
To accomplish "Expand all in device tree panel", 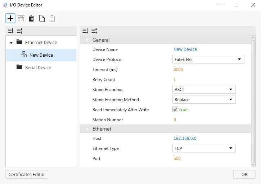I will [x=19, y=31].
